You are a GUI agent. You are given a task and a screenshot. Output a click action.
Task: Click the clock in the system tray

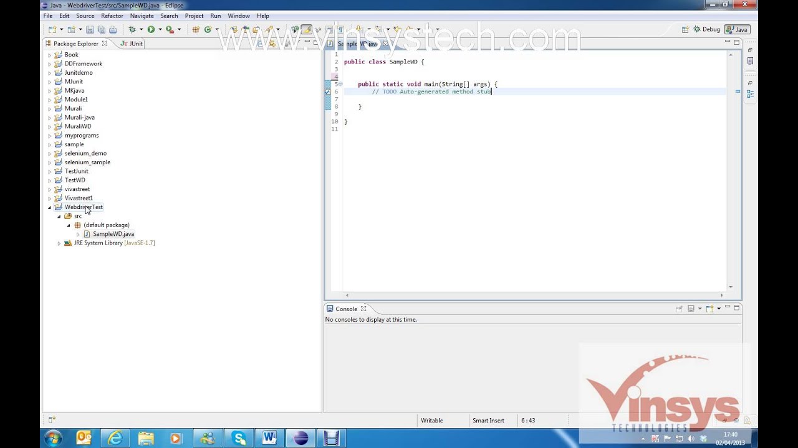730,438
